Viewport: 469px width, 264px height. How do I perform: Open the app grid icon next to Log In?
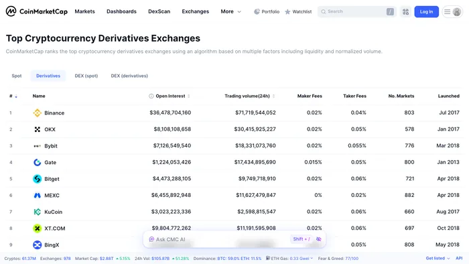[405, 11]
